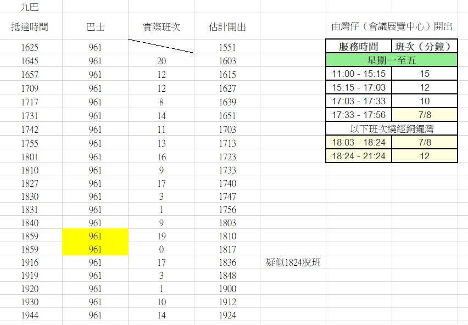468x325 pixels.
Task: Click the 17:33 - 17:56 service time cell
Action: (359, 115)
